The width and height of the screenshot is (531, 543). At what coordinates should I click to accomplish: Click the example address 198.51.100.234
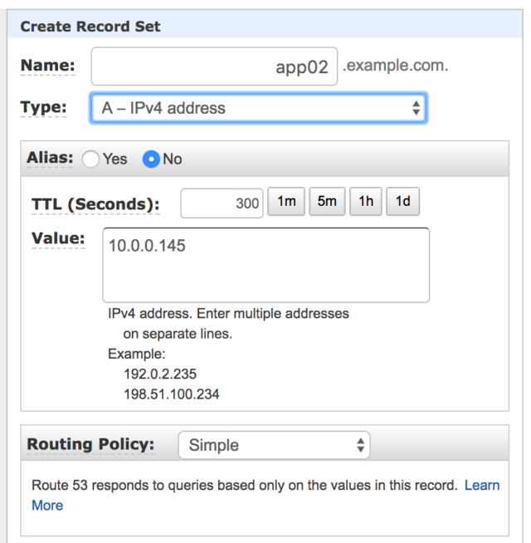(x=172, y=394)
